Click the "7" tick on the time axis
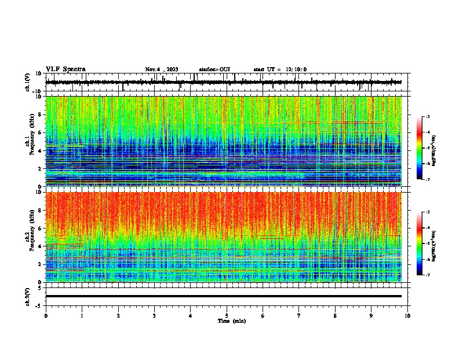459x354 pixels. 299,316
